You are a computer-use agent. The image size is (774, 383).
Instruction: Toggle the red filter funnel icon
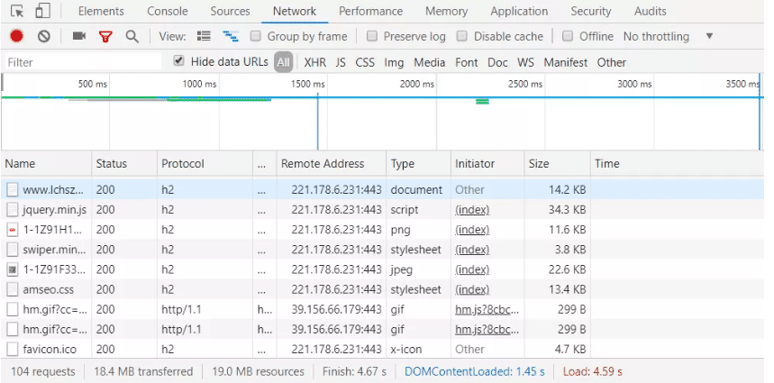pos(105,36)
